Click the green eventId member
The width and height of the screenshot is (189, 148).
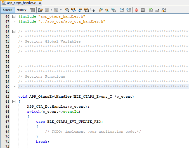pyautogui.click(x=71, y=112)
